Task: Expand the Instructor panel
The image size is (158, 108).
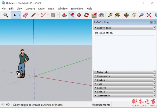Action: pos(95,96)
